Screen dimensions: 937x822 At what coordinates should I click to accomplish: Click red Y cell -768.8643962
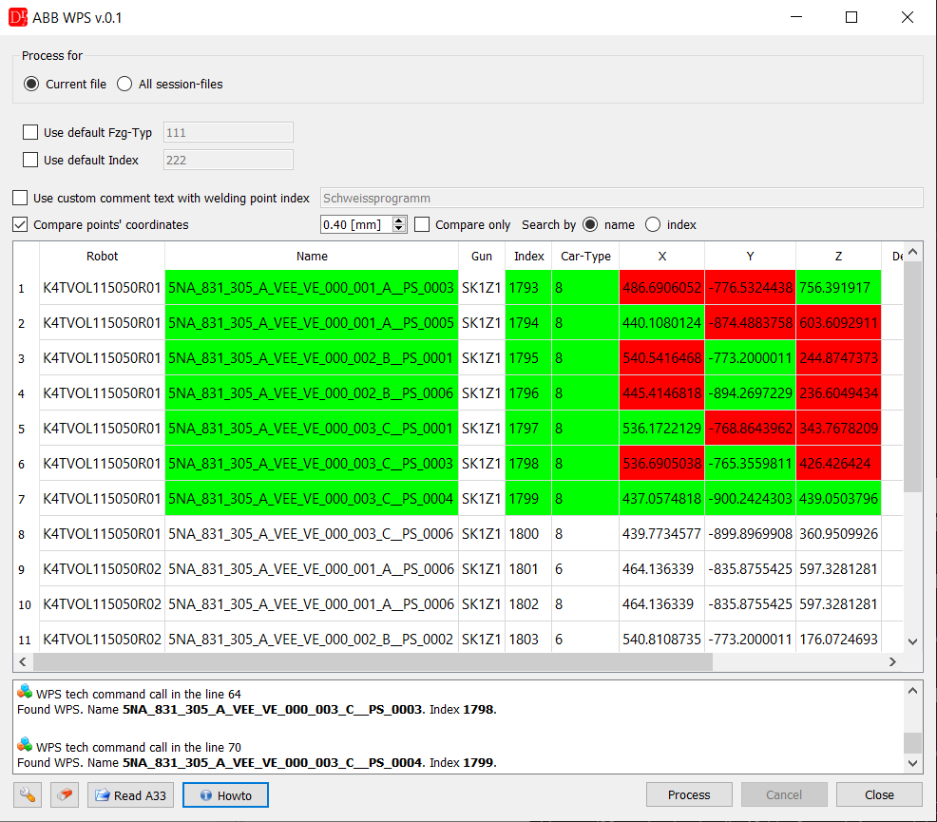(750, 429)
